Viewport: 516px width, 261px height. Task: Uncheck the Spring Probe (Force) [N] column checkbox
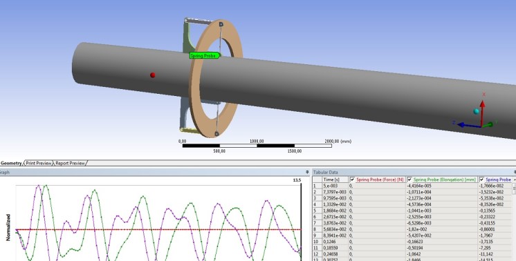tap(353, 180)
